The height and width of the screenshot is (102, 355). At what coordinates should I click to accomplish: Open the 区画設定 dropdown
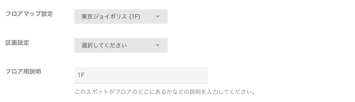(121, 45)
